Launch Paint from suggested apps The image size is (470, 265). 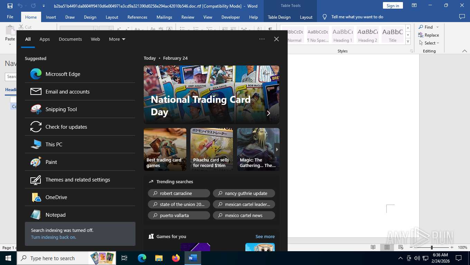80,162
